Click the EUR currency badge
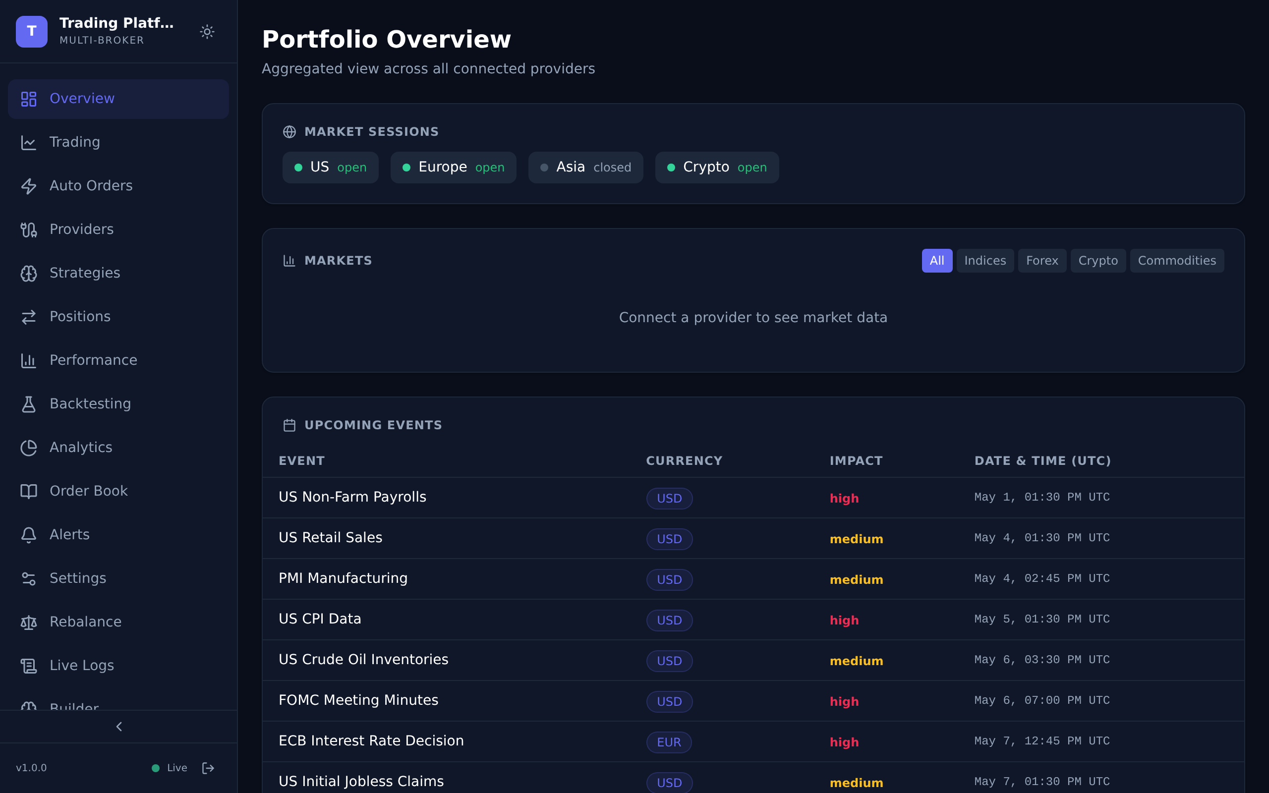This screenshot has width=1269, height=793. pyautogui.click(x=669, y=742)
